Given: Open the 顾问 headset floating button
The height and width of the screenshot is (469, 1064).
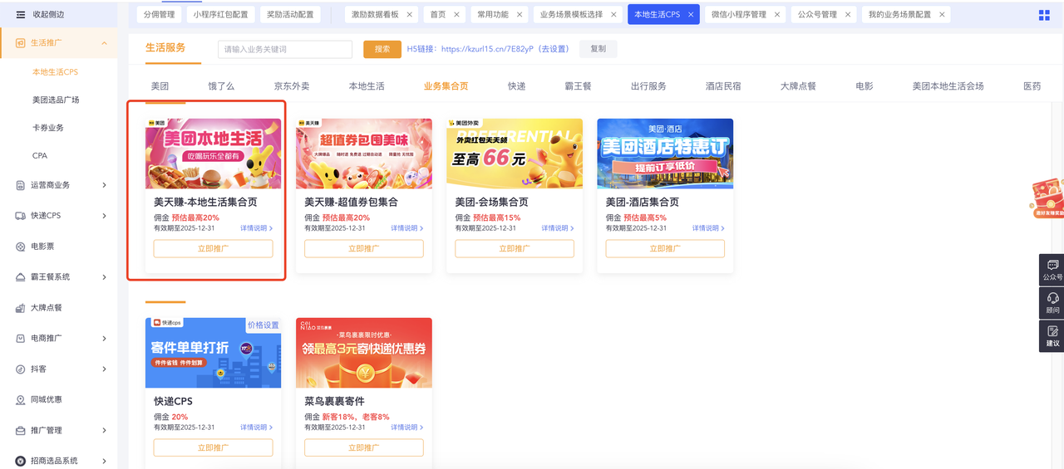Looking at the screenshot, I should click(1052, 303).
